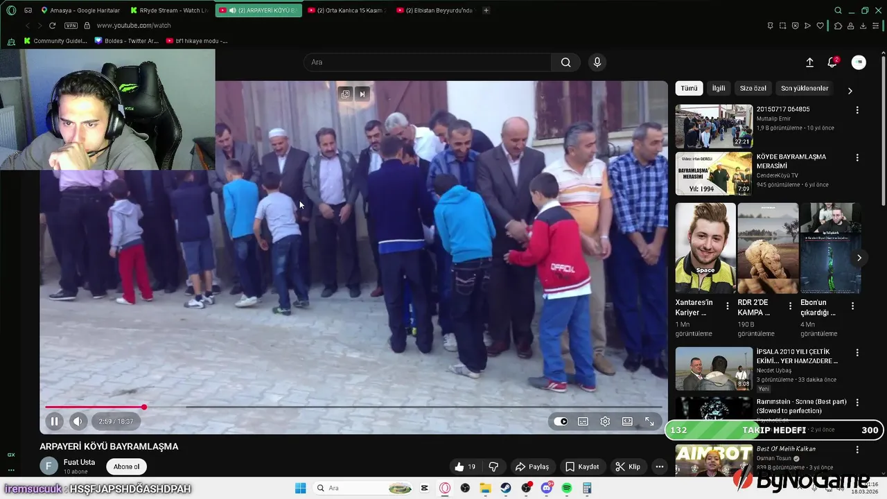The image size is (887, 499).
Task: Open options for 20150717 064805 video
Action: point(857,110)
